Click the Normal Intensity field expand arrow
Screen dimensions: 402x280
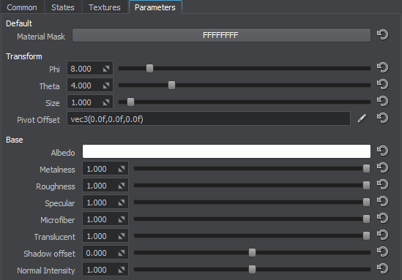tap(122, 270)
